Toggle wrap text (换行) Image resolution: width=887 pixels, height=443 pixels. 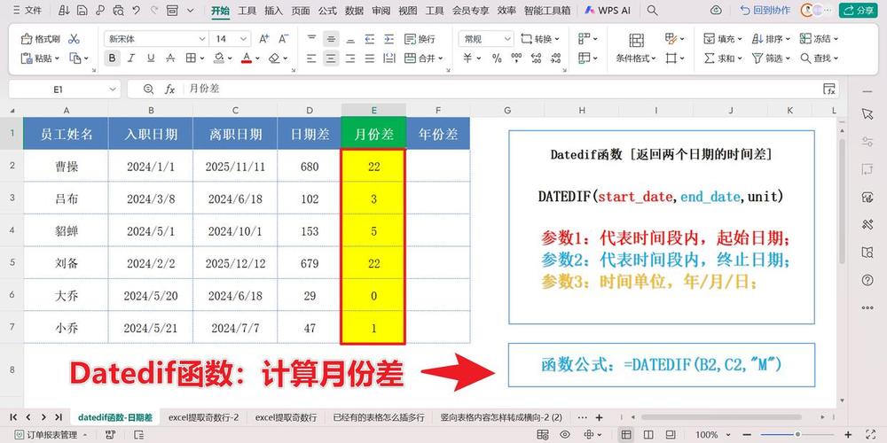coord(420,39)
